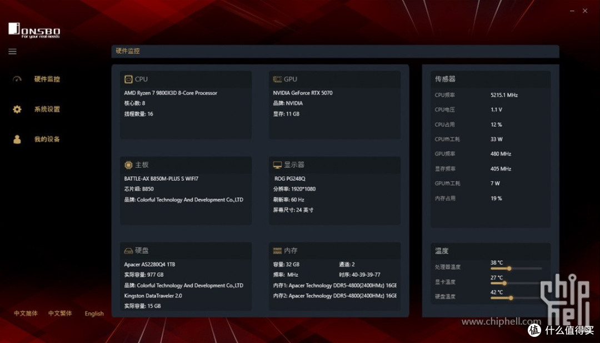Click the My Devices user icon
This screenshot has width=600, height=343.
pos(17,139)
